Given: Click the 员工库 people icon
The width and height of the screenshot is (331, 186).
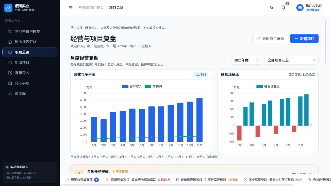Looking at the screenshot, I should 10,94.
